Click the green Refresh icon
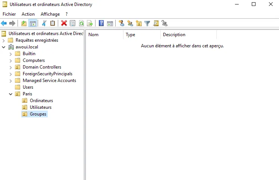Viewport: 279px width, 180px height. coord(81,23)
